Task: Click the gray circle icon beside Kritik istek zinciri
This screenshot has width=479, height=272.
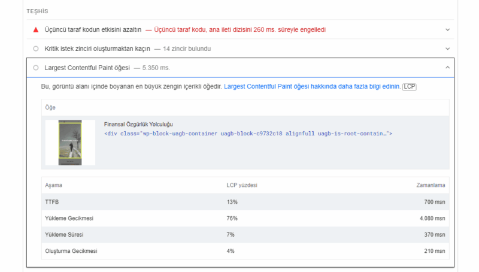Action: (x=36, y=49)
